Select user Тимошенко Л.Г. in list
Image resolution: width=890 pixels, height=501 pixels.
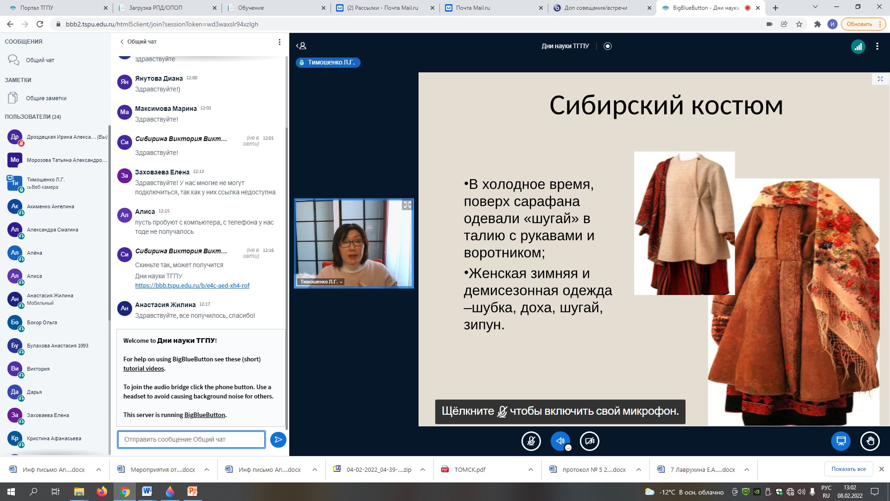tap(57, 183)
